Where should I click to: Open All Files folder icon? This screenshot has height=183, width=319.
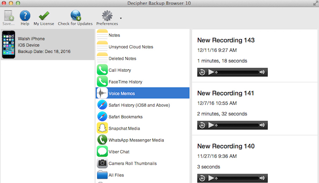(x=102, y=175)
